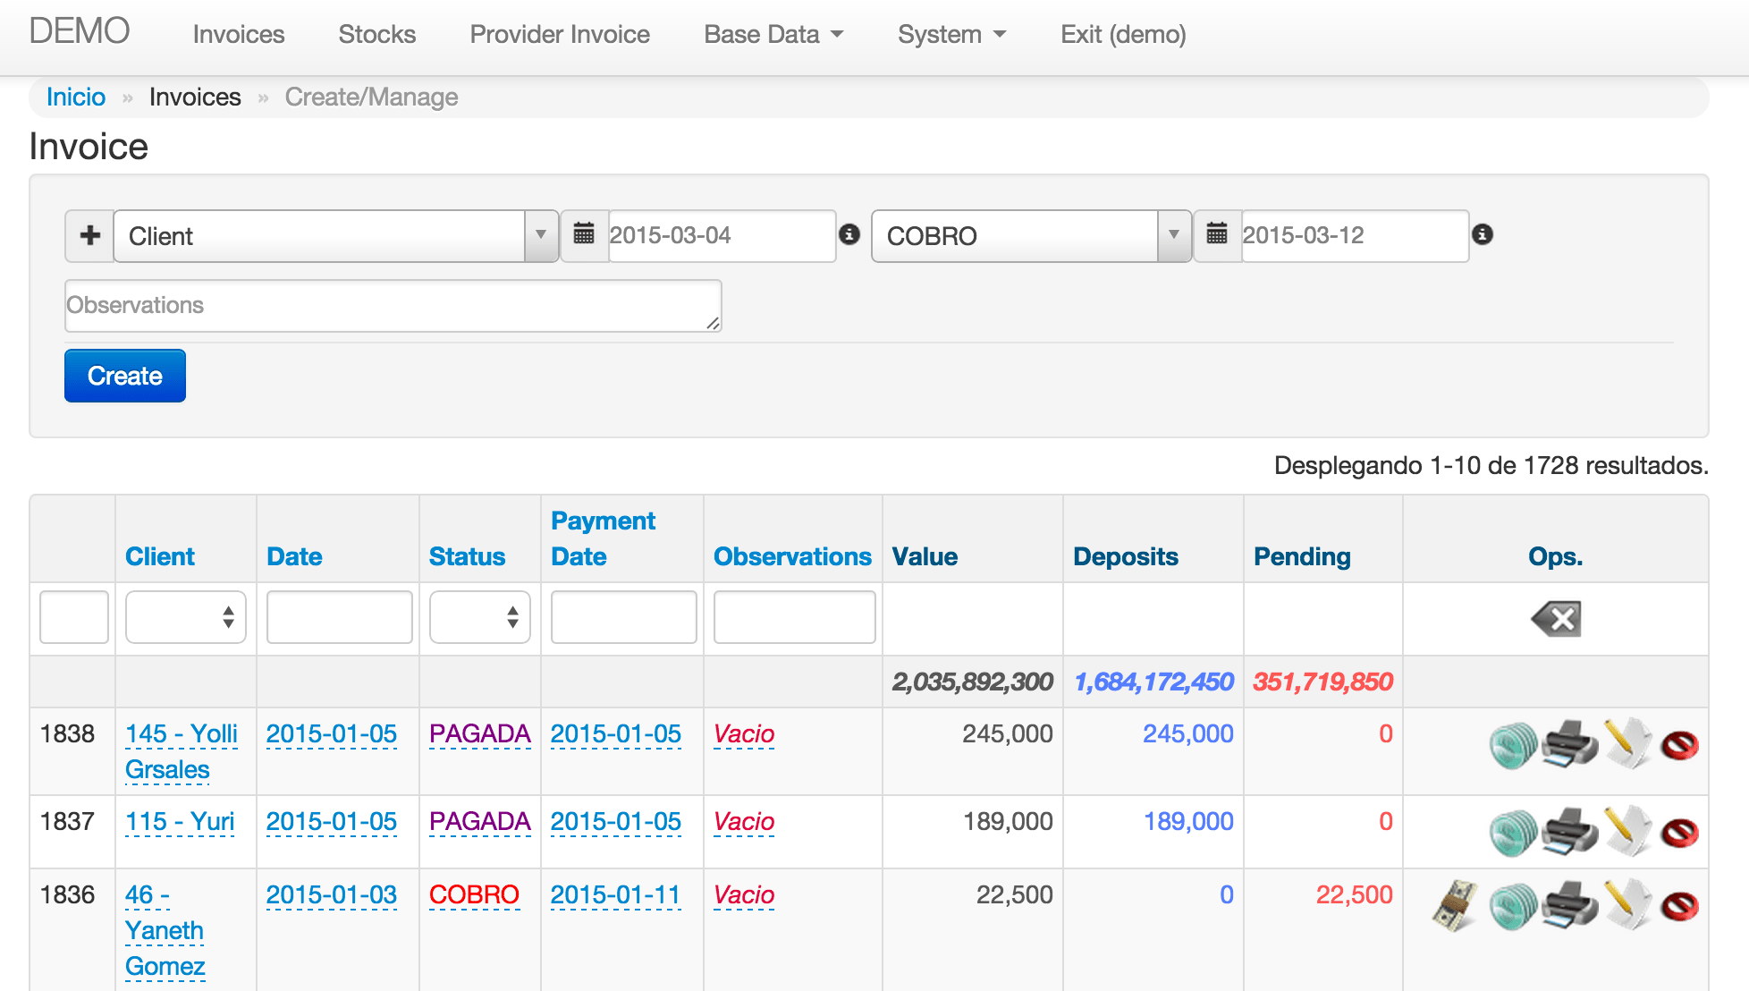1749x991 pixels.
Task: Open the Provider Invoice menu item
Action: [560, 34]
